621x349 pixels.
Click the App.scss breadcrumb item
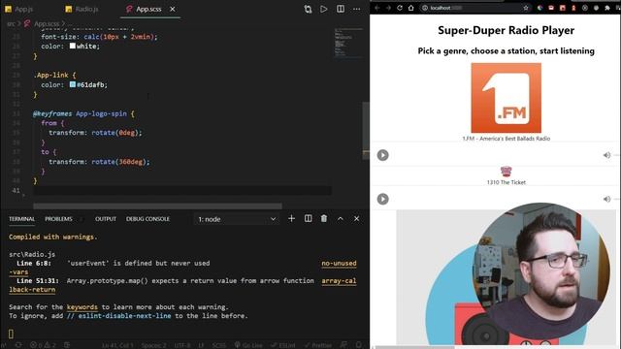[x=42, y=23]
